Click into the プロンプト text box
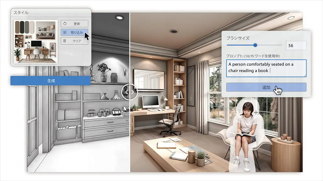 click(x=266, y=68)
